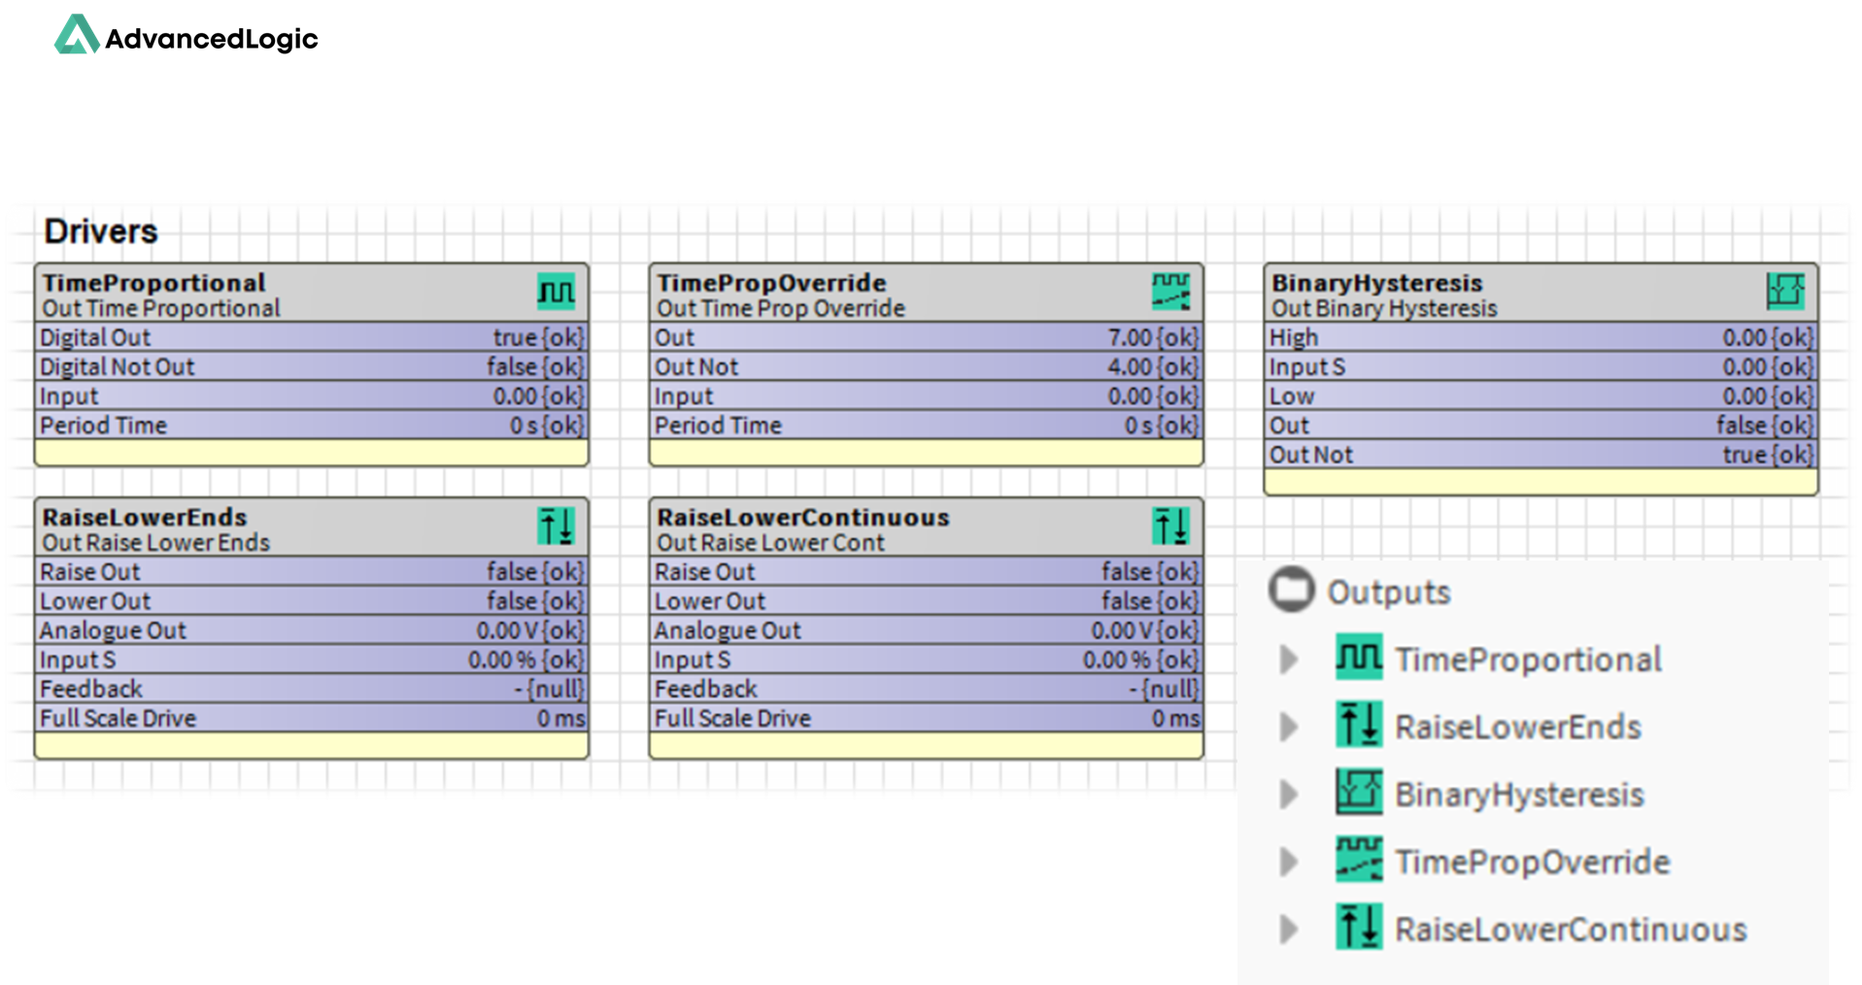Click the Outputs folder icon
1862x985 pixels.
click(x=1291, y=591)
